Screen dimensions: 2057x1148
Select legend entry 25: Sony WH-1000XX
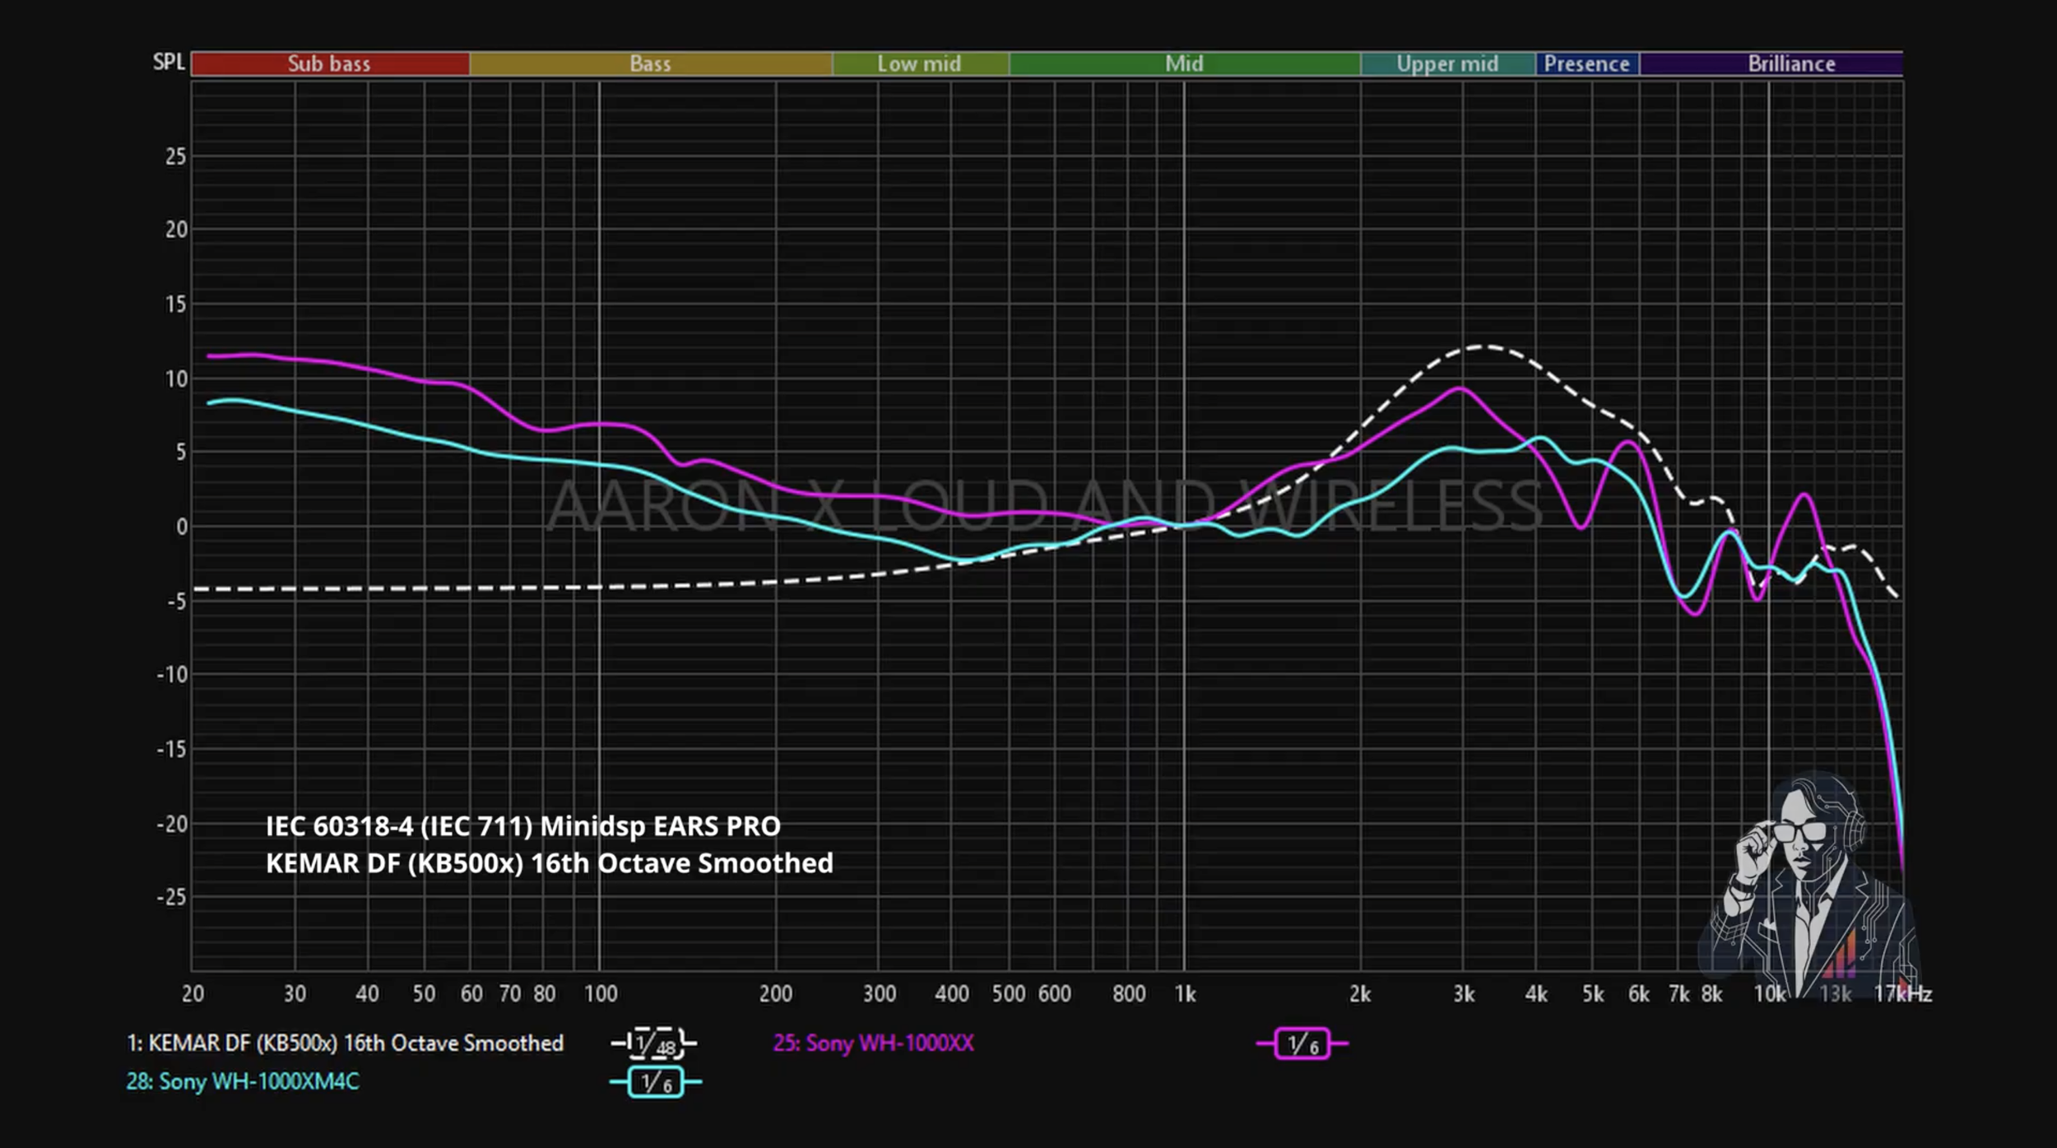873,1043
